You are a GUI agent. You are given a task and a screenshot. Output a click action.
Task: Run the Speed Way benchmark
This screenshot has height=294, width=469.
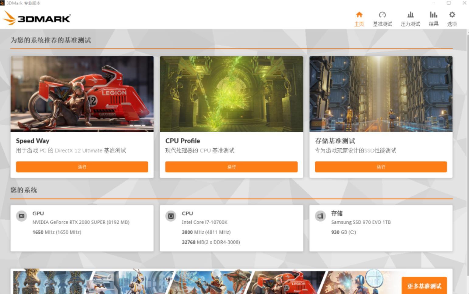pyautogui.click(x=82, y=167)
